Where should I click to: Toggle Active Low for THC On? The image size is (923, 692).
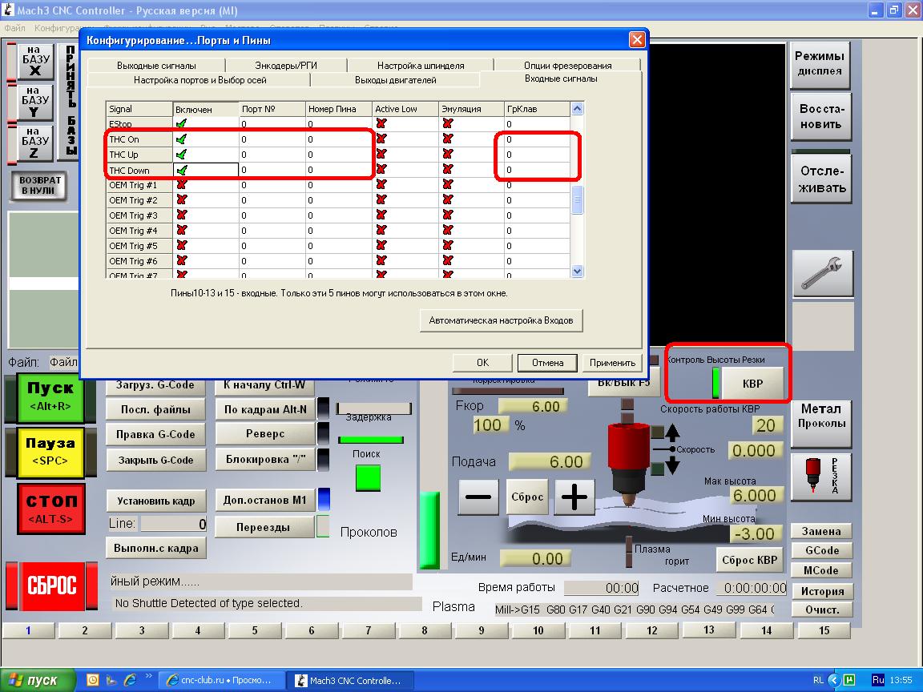381,139
